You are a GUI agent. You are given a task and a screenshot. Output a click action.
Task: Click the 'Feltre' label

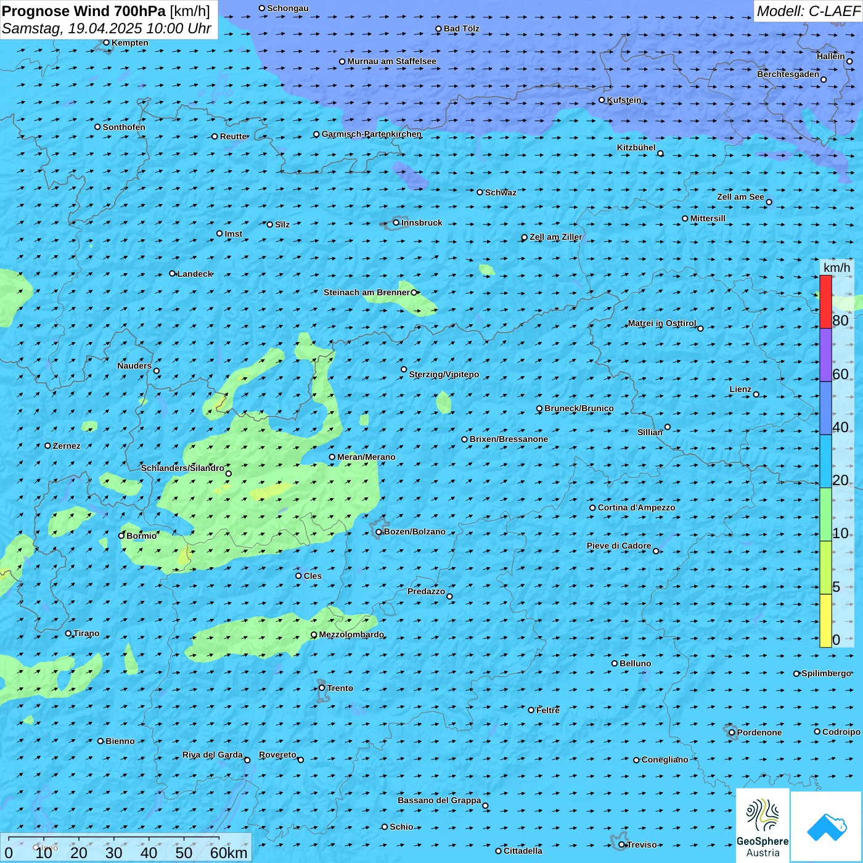pyautogui.click(x=548, y=710)
